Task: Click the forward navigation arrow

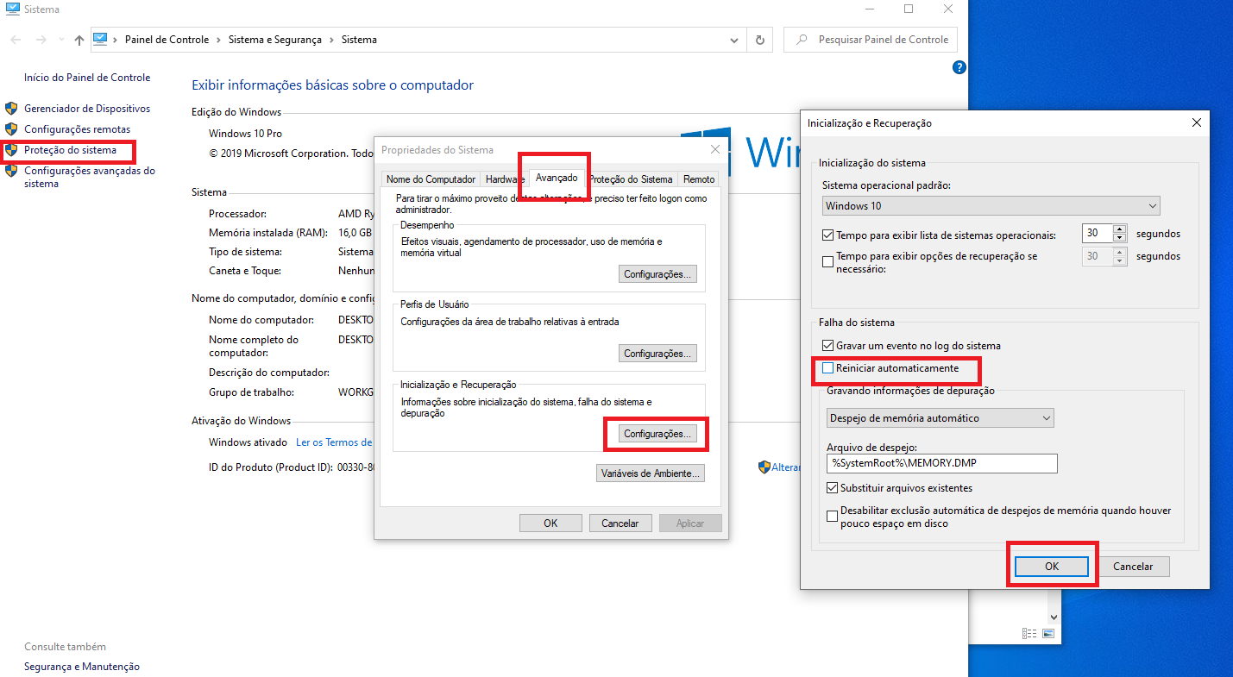Action: click(x=41, y=40)
